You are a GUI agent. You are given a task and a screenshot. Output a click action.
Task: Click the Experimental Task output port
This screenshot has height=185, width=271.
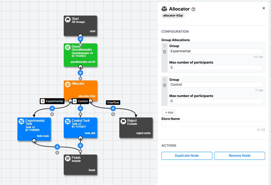[x=34, y=140]
